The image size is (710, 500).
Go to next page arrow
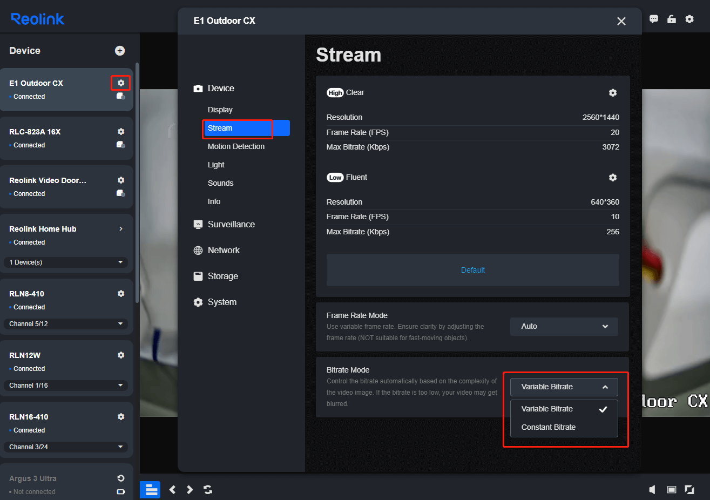(190, 489)
